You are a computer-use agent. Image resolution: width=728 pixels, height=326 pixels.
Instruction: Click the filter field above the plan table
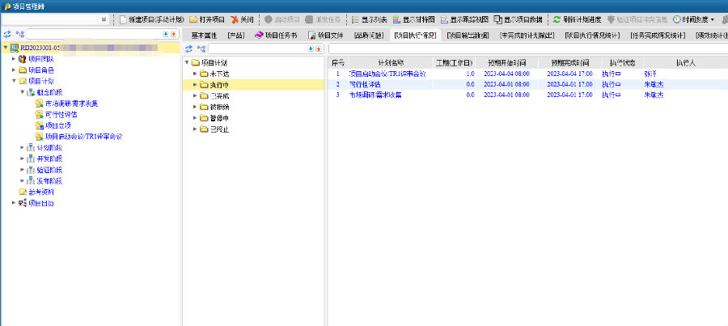(x=528, y=49)
